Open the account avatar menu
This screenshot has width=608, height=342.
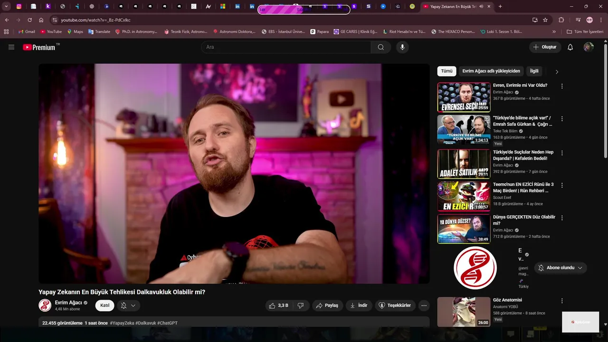(589, 47)
